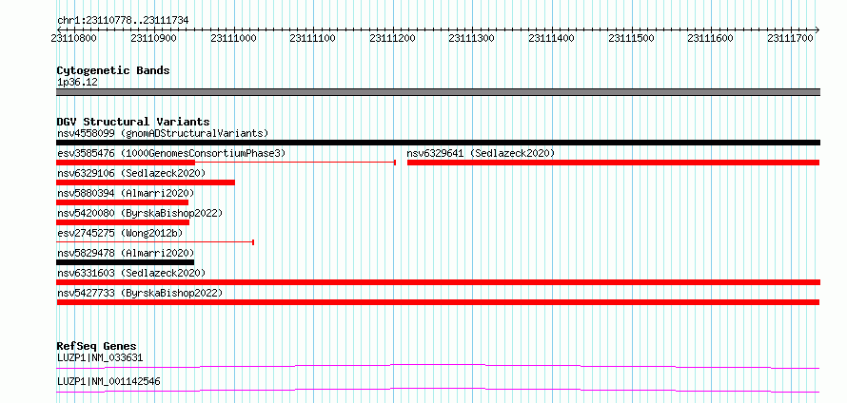The image size is (847, 403).
Task: Click esv2745275 Wong2012b label
Action: point(120,233)
